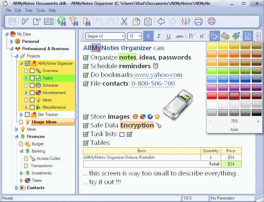
Task: Check the Schedule tree item checkbox
Action: [32, 85]
